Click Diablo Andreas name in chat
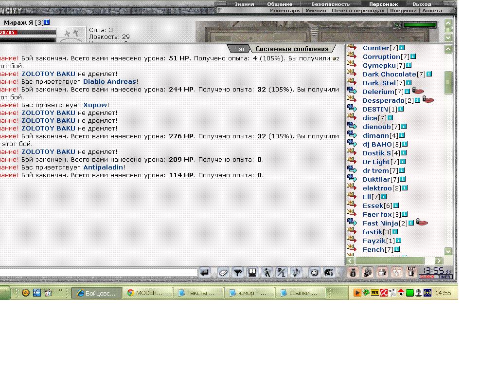 pos(109,81)
